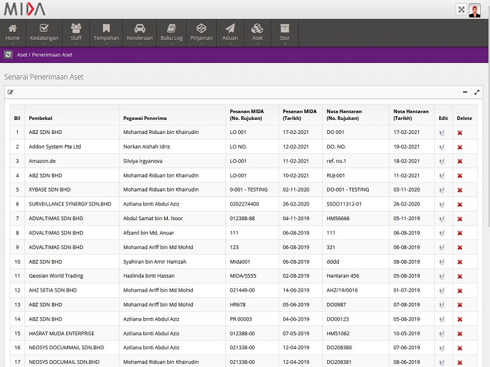Click the edit pencil icon above table
Viewport: 490px width, 367px height.
click(10, 92)
